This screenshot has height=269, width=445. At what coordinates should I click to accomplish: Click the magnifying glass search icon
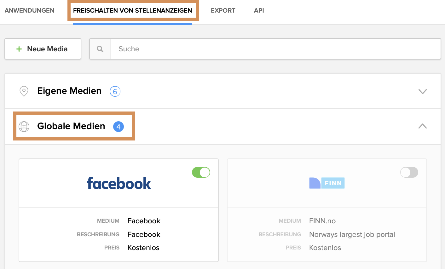tap(100, 49)
